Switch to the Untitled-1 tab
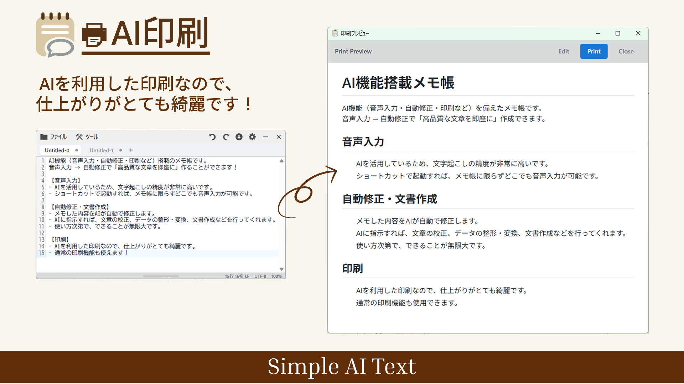 (x=101, y=150)
